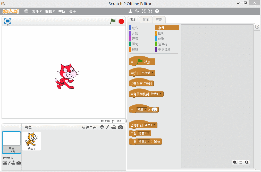Select the Grow sprite tool

pos(144,11)
